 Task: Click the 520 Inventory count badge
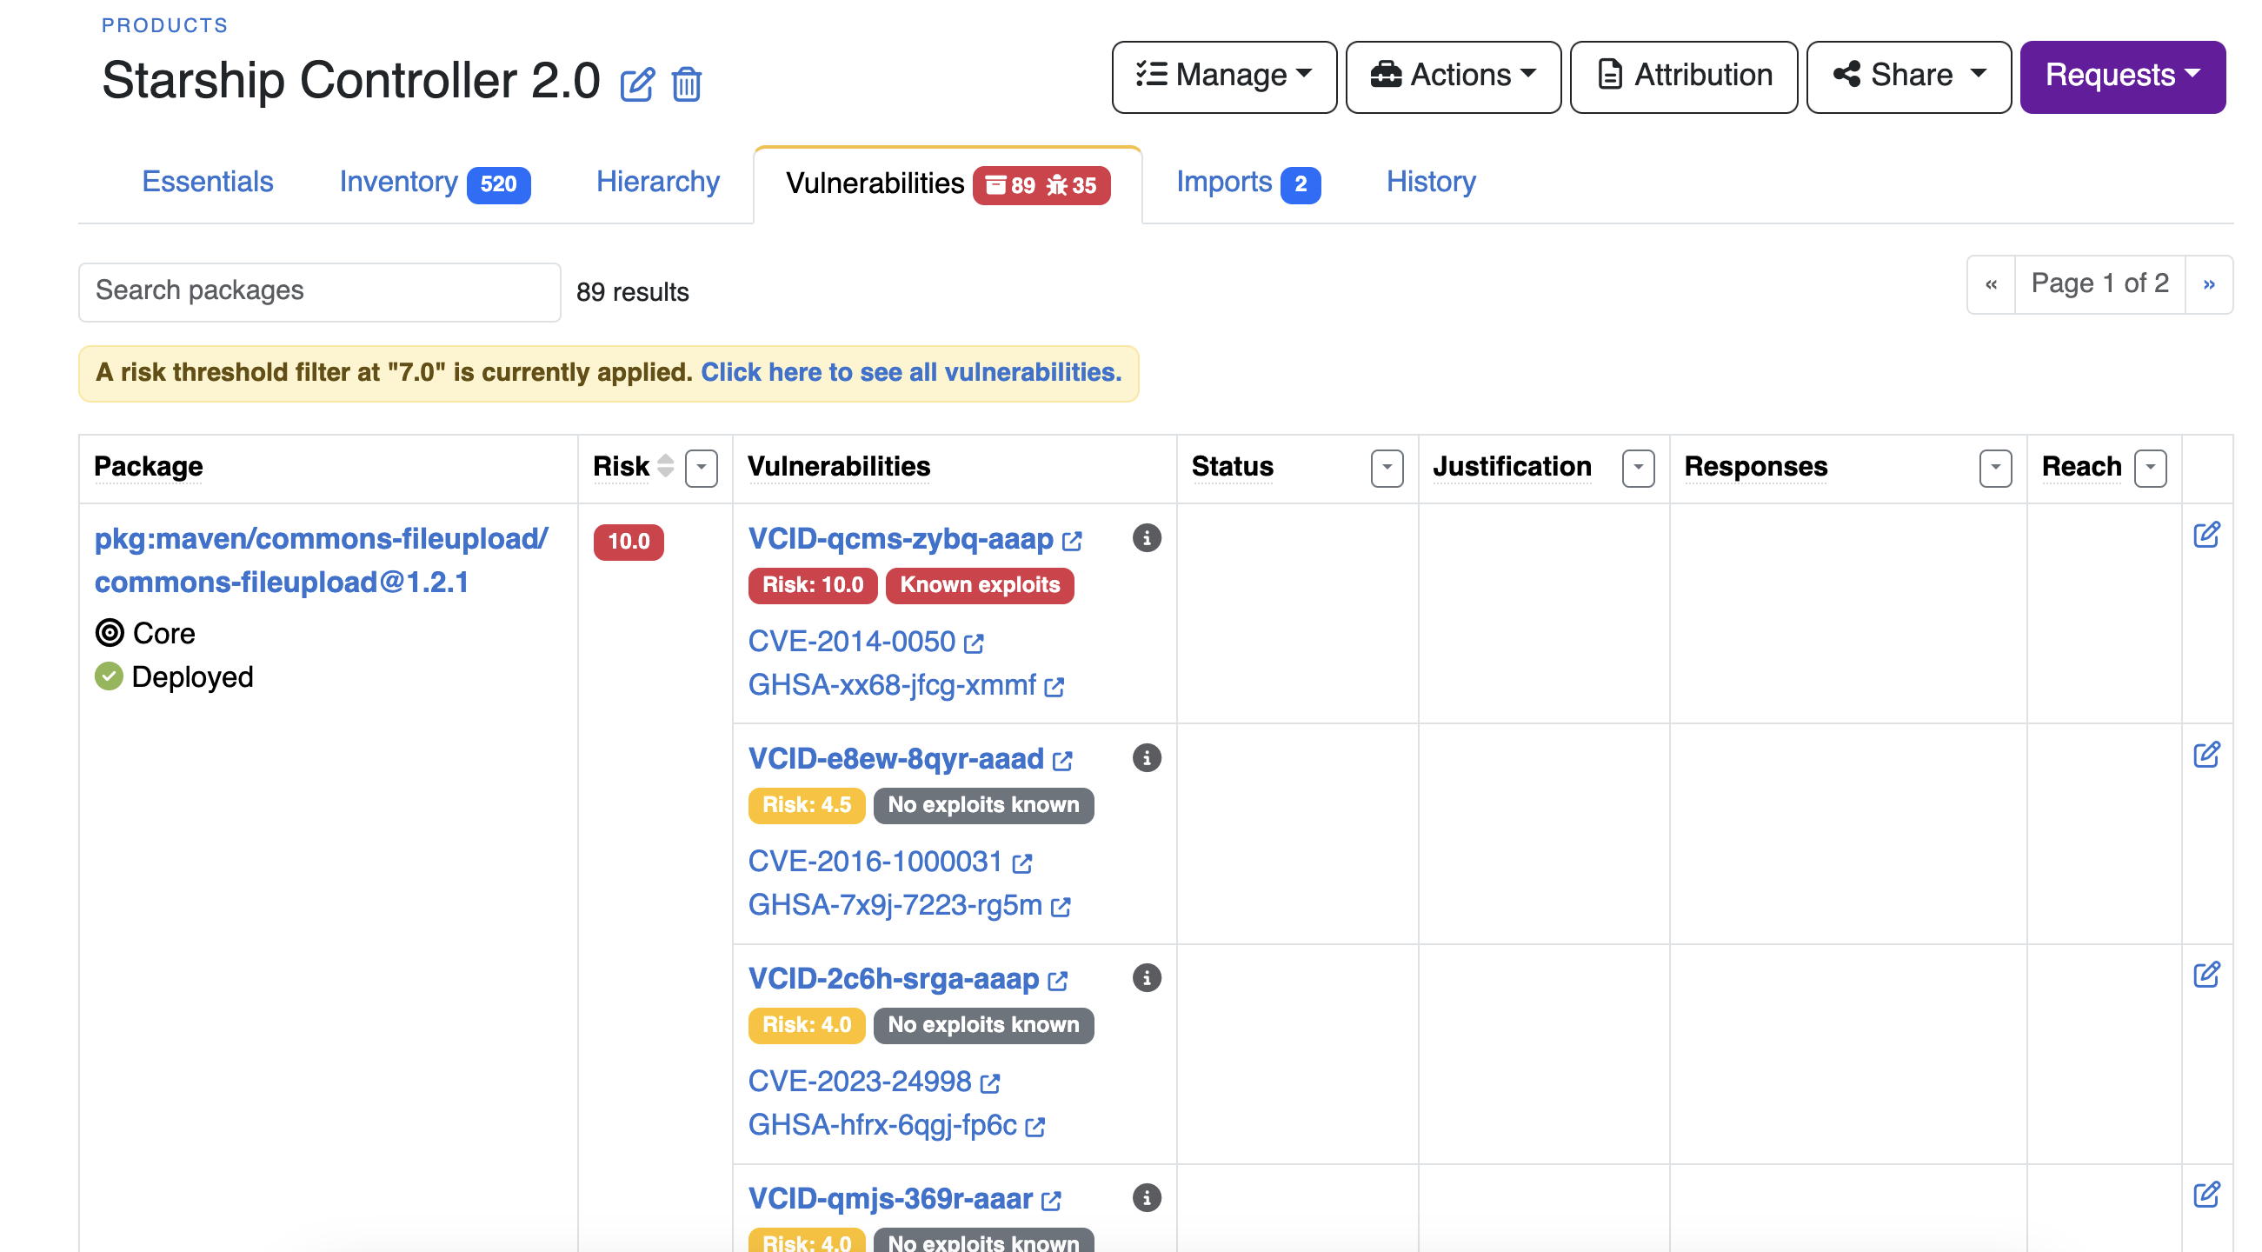(498, 184)
